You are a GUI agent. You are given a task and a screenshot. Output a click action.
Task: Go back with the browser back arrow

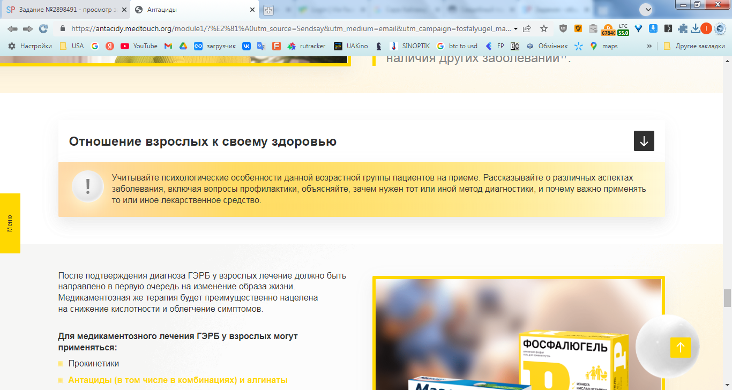pos(12,28)
